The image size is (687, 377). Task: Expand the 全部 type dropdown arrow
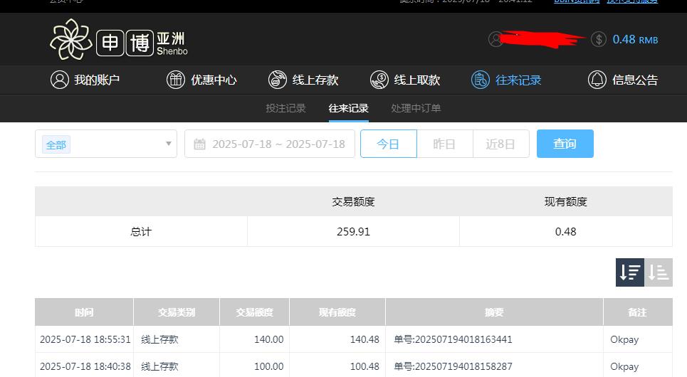coord(168,144)
